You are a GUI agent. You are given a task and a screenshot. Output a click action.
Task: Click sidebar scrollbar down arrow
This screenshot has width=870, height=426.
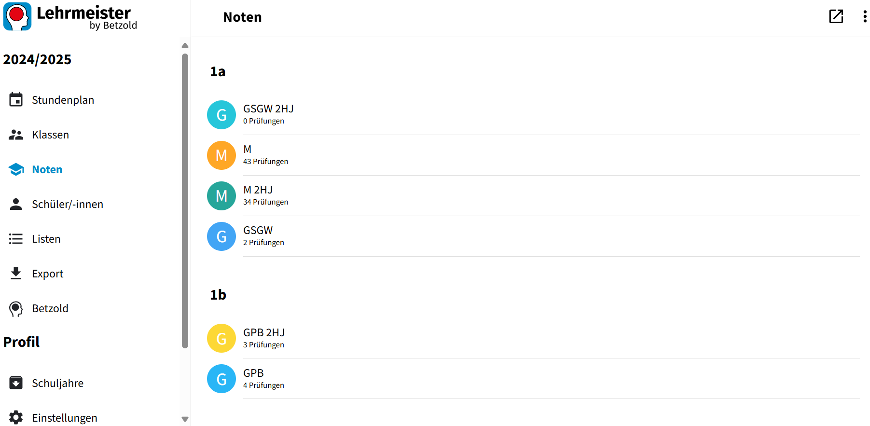pos(185,419)
